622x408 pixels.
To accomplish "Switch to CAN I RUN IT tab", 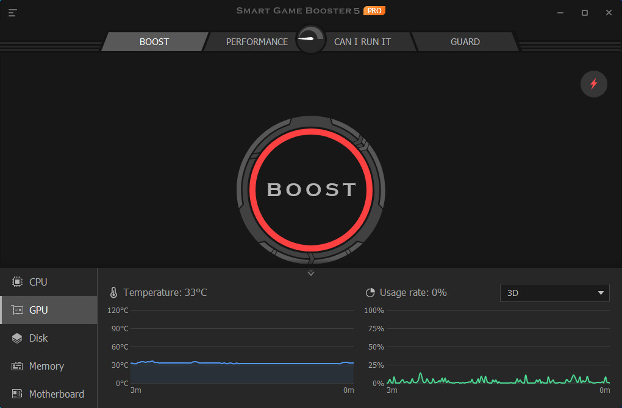I will point(364,41).
